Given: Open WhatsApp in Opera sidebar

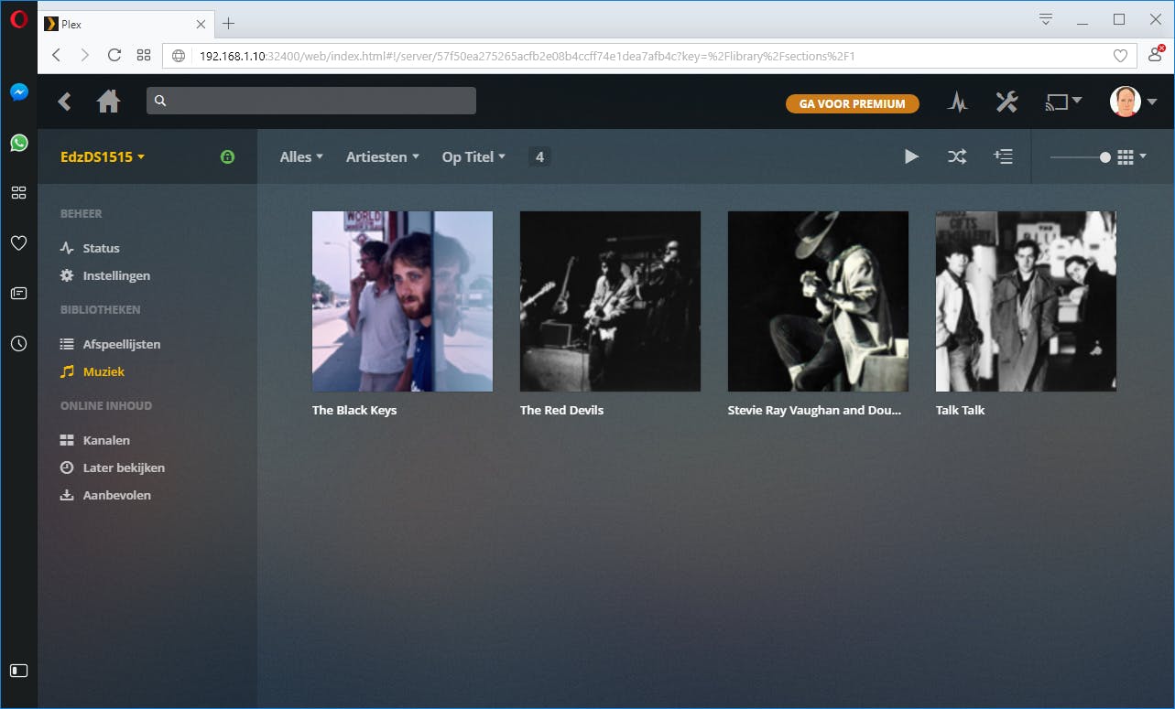Looking at the screenshot, I should [18, 143].
